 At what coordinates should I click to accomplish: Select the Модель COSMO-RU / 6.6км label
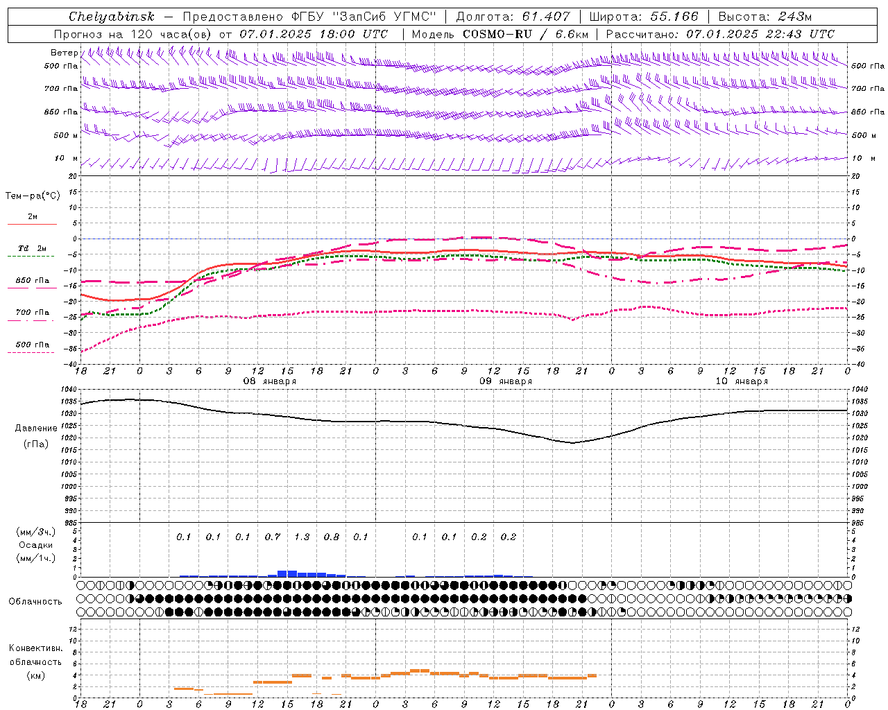500,34
